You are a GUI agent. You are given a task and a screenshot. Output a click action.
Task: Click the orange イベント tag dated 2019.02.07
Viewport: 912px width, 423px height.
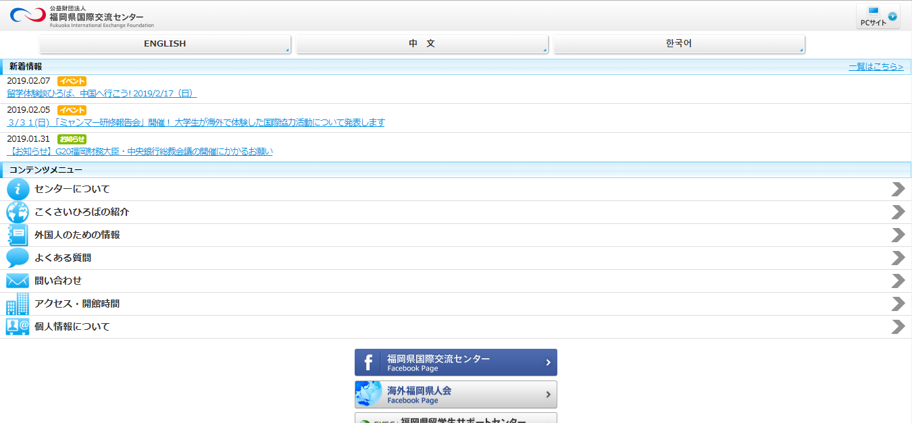[x=72, y=81]
